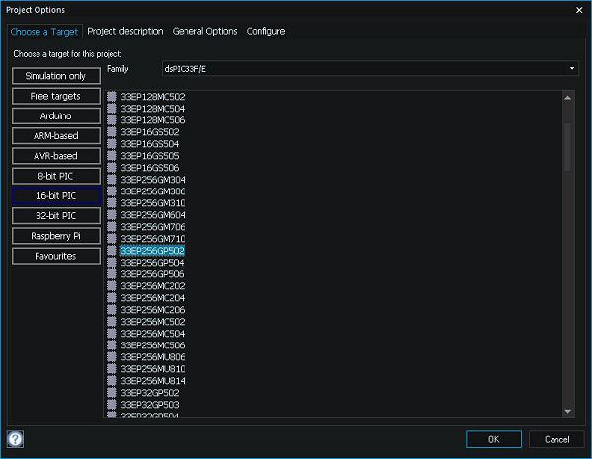Image resolution: width=592 pixels, height=459 pixels.
Task: Click the scroll down arrow of target list
Action: (x=568, y=411)
